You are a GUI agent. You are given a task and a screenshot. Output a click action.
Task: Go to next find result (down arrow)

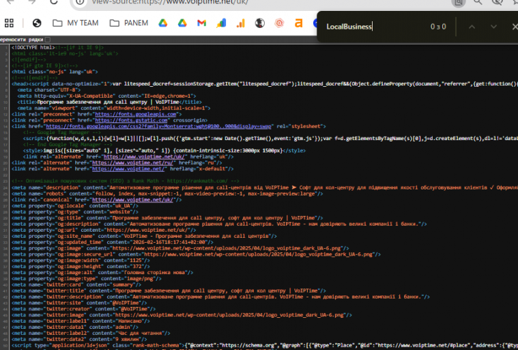[x=493, y=27]
